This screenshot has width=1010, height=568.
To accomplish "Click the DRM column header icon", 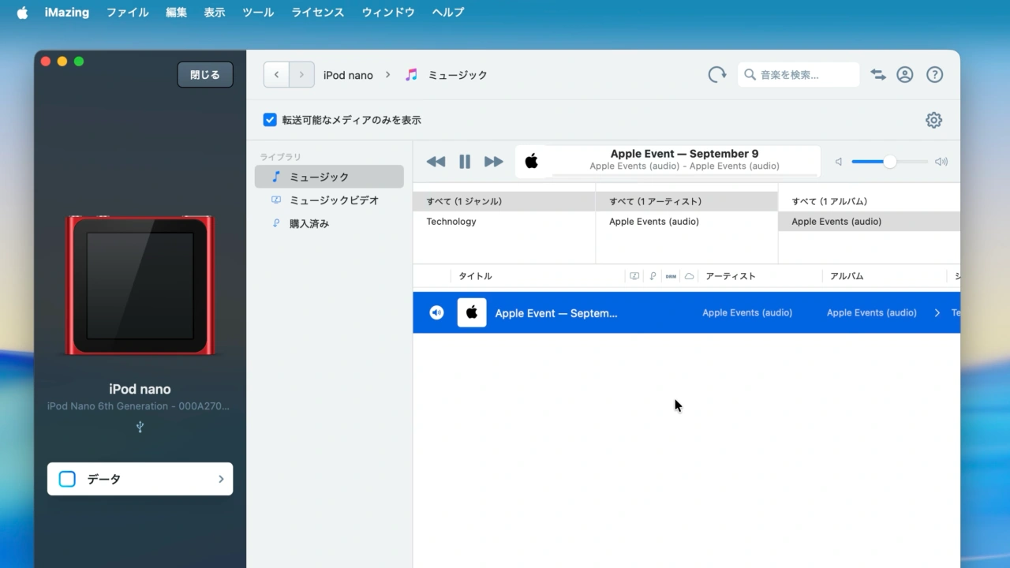I will 671,276.
